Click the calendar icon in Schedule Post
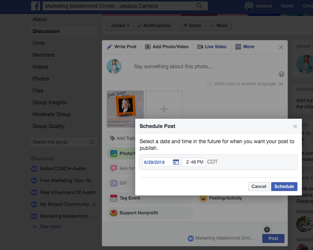The height and width of the screenshot is (250, 313). pyautogui.click(x=176, y=162)
